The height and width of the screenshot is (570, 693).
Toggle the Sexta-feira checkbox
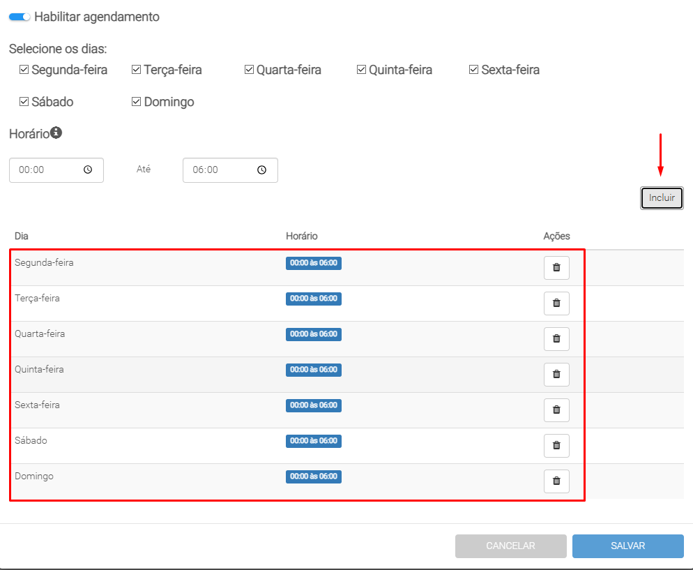pyautogui.click(x=474, y=70)
